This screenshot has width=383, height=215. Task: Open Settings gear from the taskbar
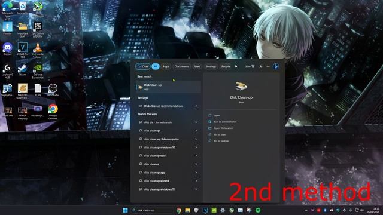[x=223, y=210]
